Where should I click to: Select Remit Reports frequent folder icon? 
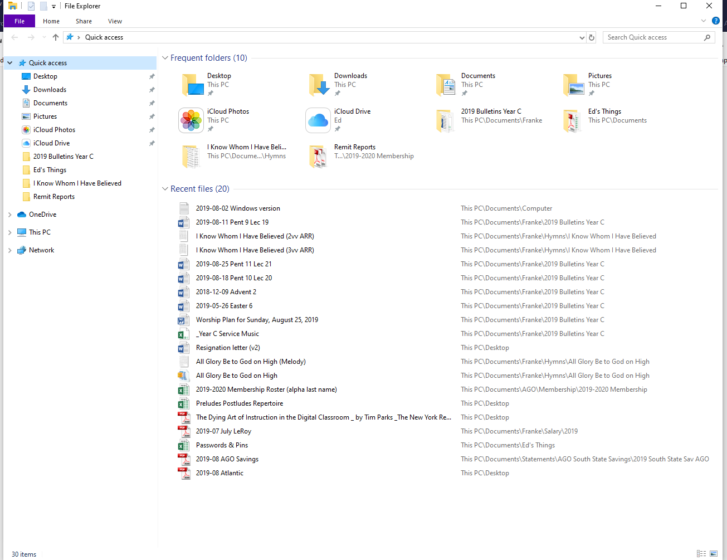click(x=318, y=156)
